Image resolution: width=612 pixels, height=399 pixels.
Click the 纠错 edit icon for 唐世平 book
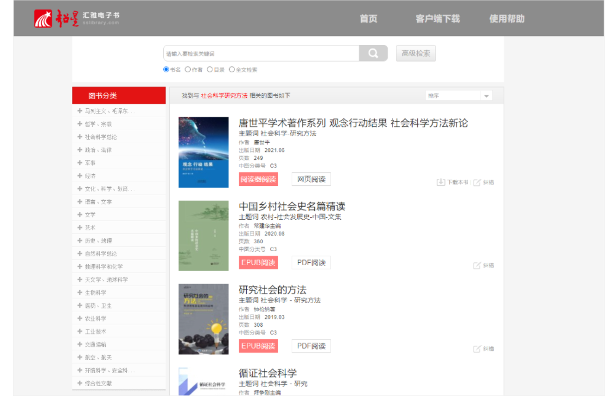click(x=476, y=182)
